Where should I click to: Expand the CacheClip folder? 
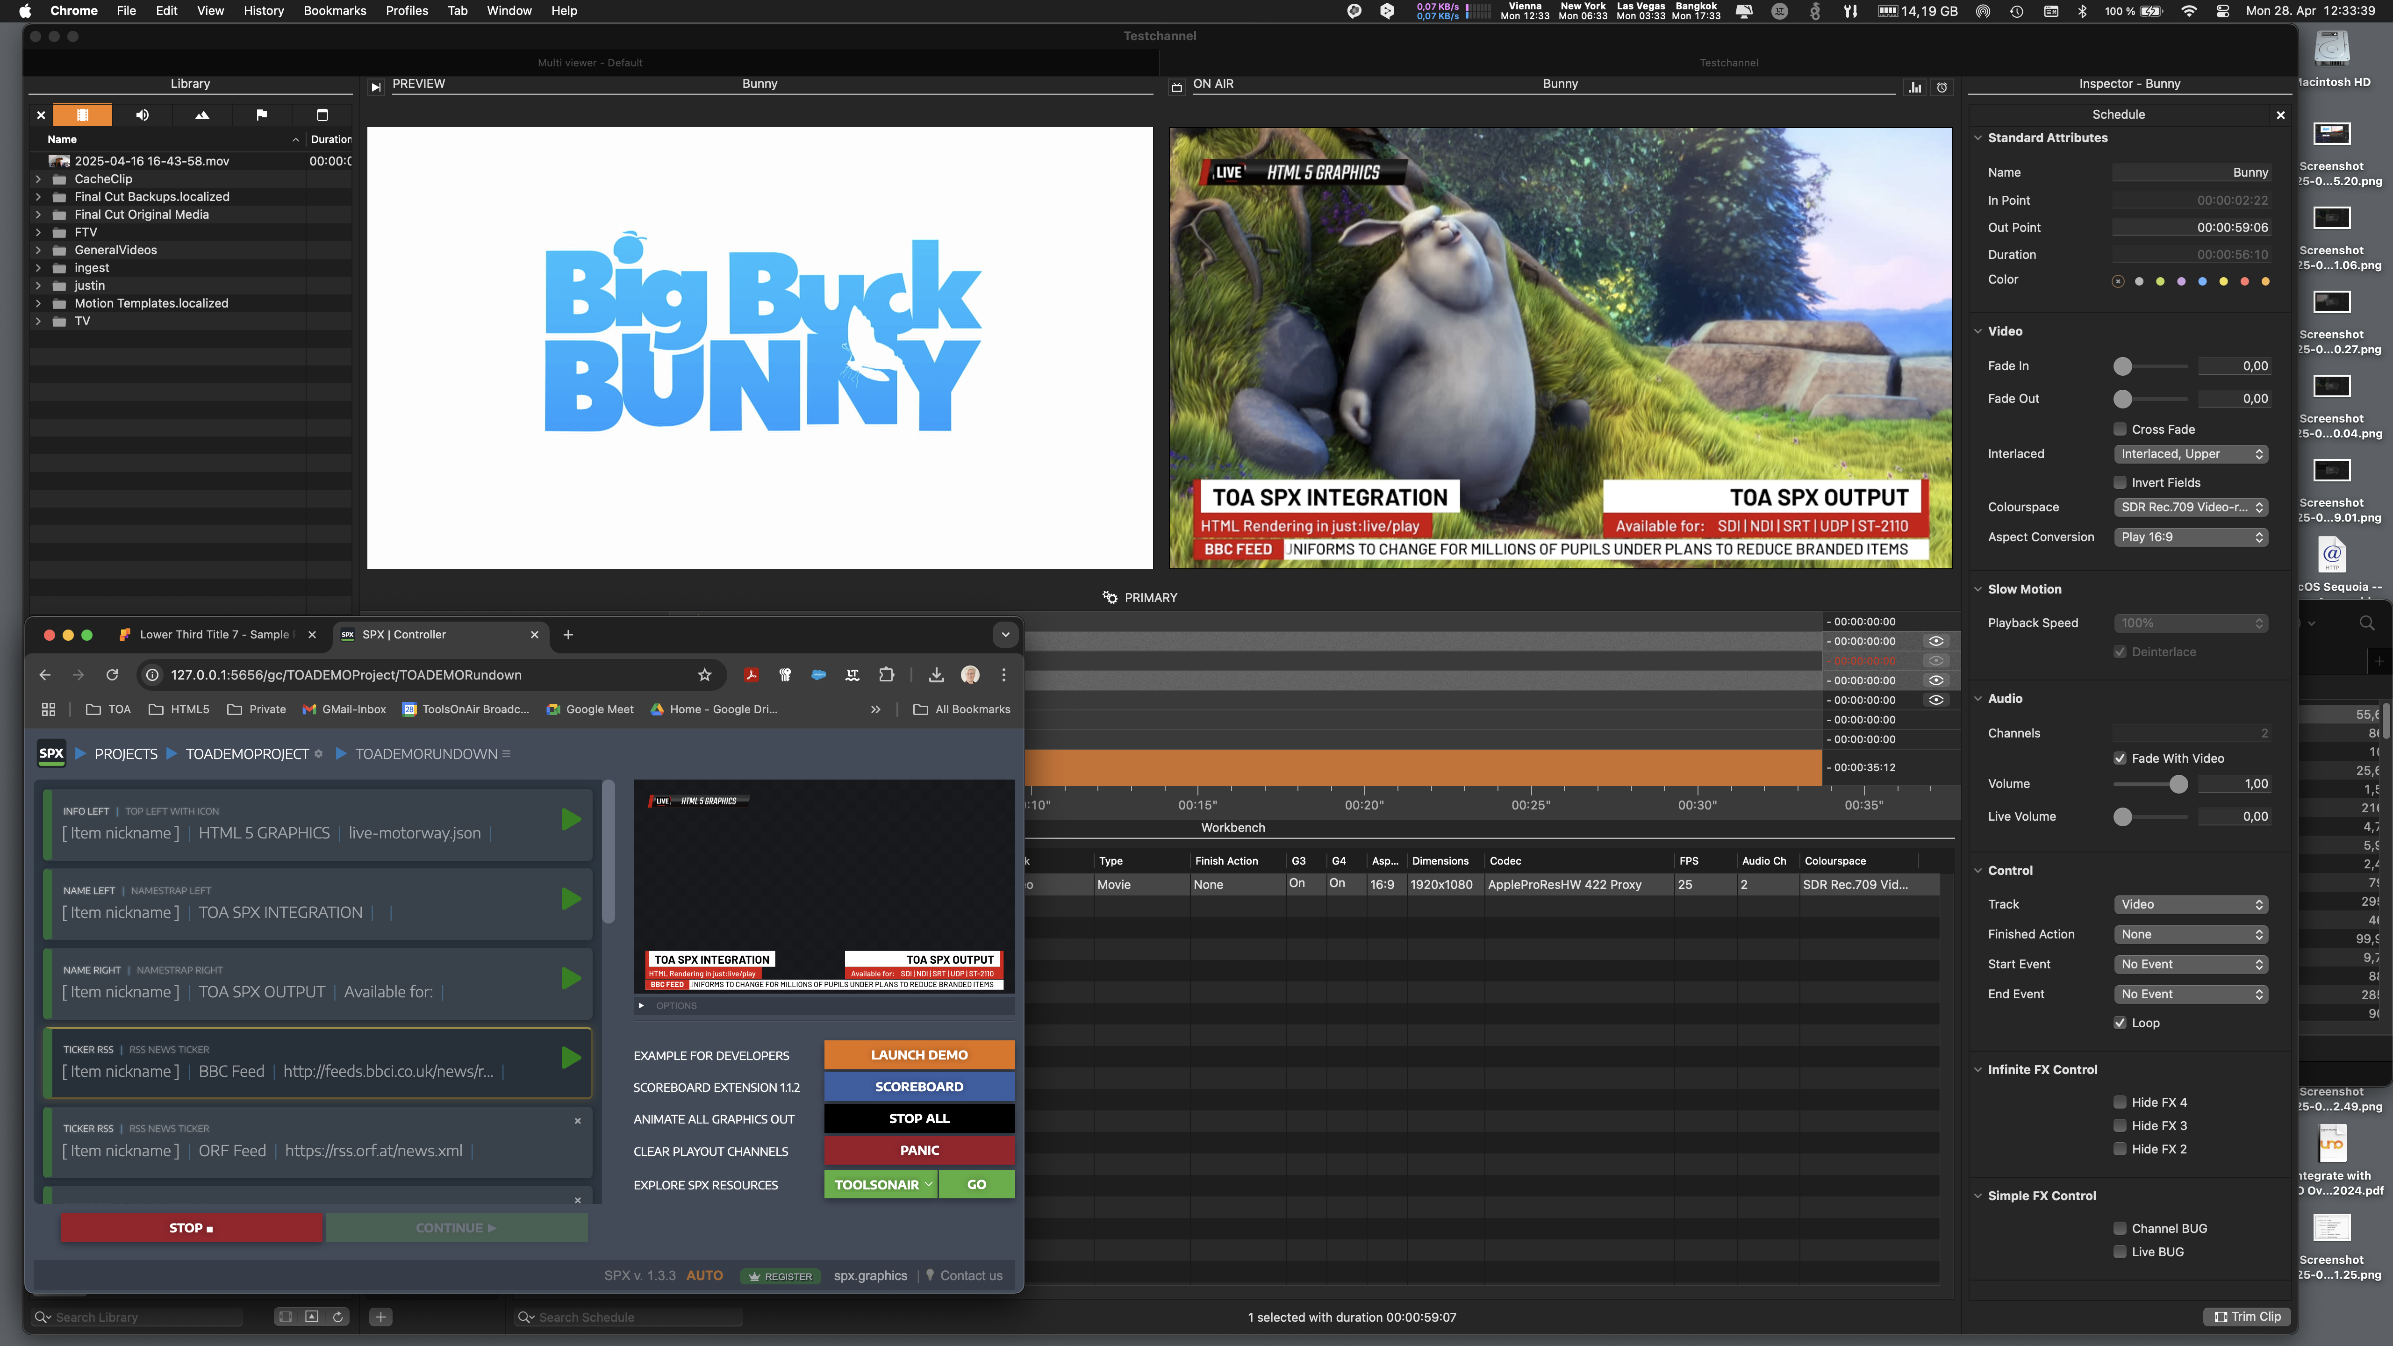pyautogui.click(x=38, y=179)
